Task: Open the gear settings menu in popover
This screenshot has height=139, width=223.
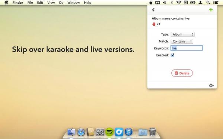Action: coord(211,85)
